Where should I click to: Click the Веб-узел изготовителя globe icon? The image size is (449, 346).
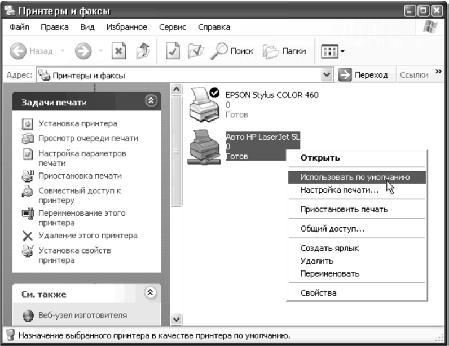click(x=28, y=316)
